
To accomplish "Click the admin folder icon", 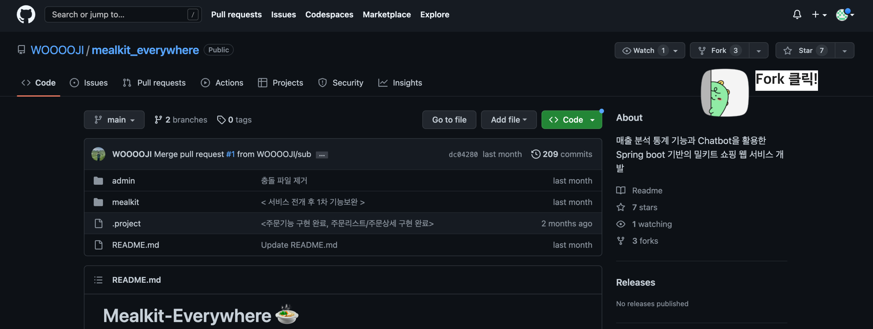I will tap(98, 181).
